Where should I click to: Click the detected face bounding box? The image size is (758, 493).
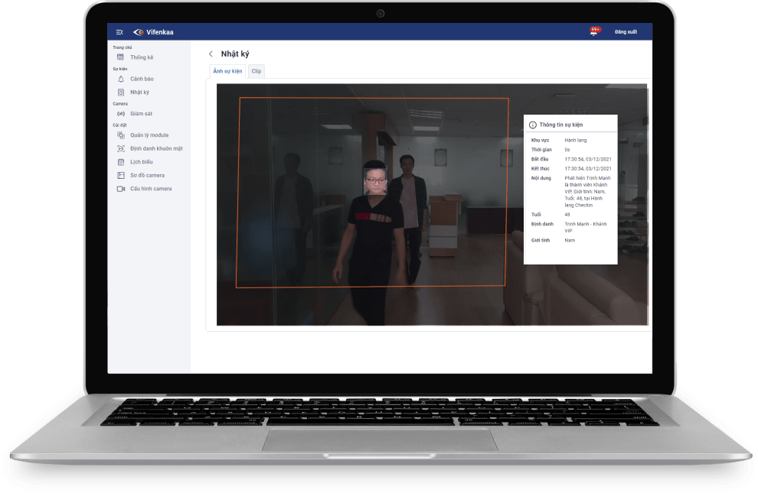tap(375, 181)
